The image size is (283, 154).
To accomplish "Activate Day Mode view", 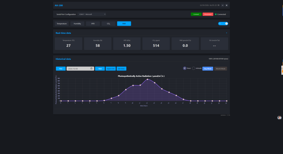I will [208, 69].
